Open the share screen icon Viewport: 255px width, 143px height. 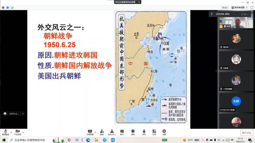90,132
